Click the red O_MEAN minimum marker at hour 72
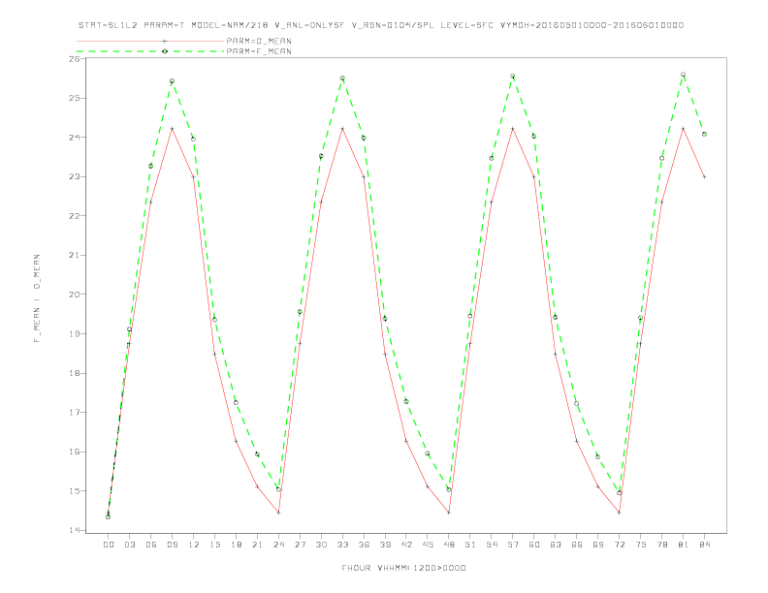768x593 pixels. (x=619, y=513)
